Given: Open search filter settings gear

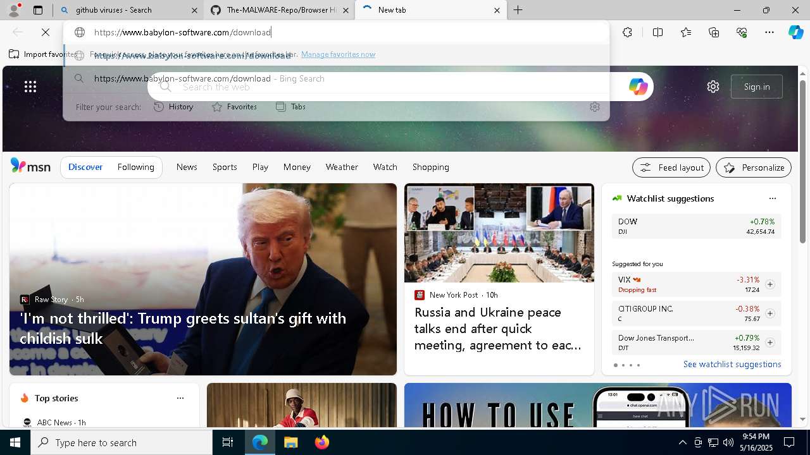Looking at the screenshot, I should coord(594,107).
